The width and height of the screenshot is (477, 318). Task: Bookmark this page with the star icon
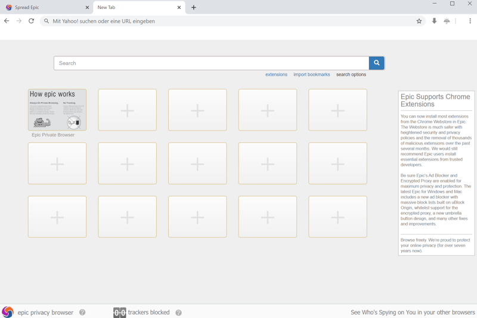pyautogui.click(x=419, y=21)
